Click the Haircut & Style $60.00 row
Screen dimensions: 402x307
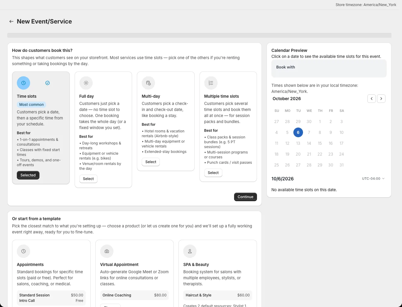pos(218,295)
